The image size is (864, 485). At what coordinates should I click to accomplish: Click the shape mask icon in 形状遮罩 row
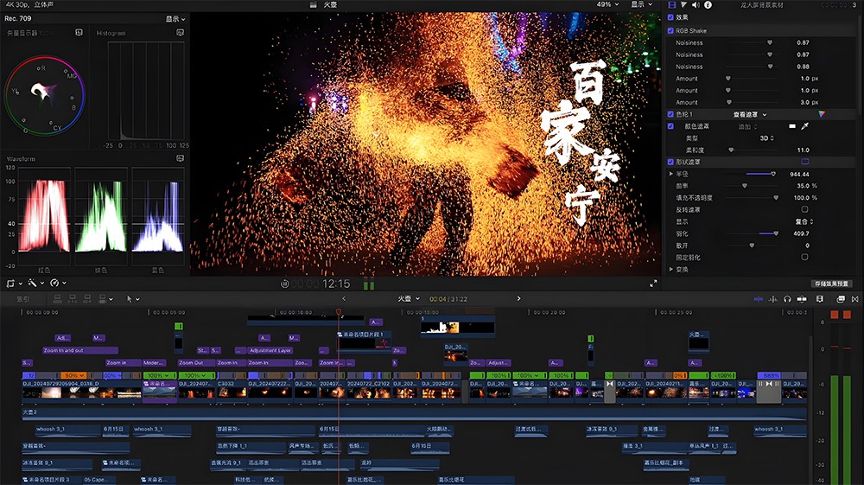[805, 162]
